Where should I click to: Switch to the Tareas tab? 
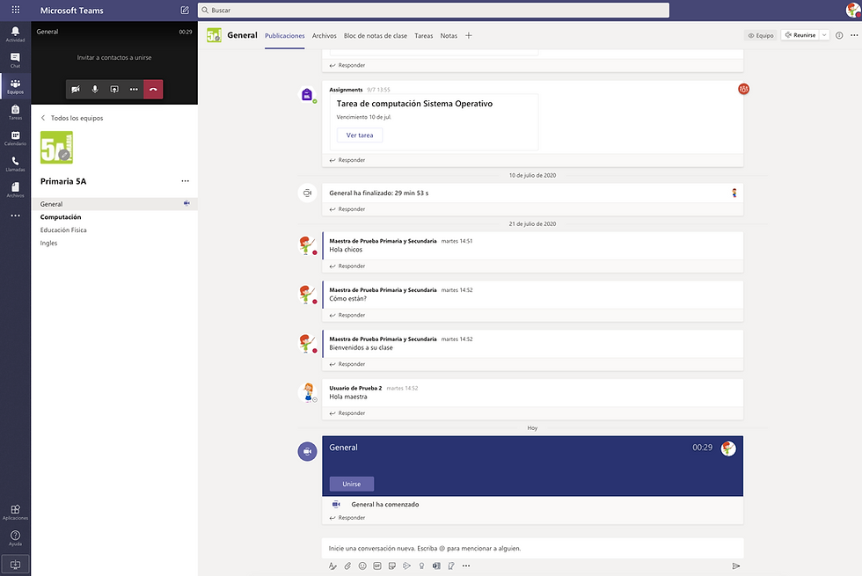[423, 36]
